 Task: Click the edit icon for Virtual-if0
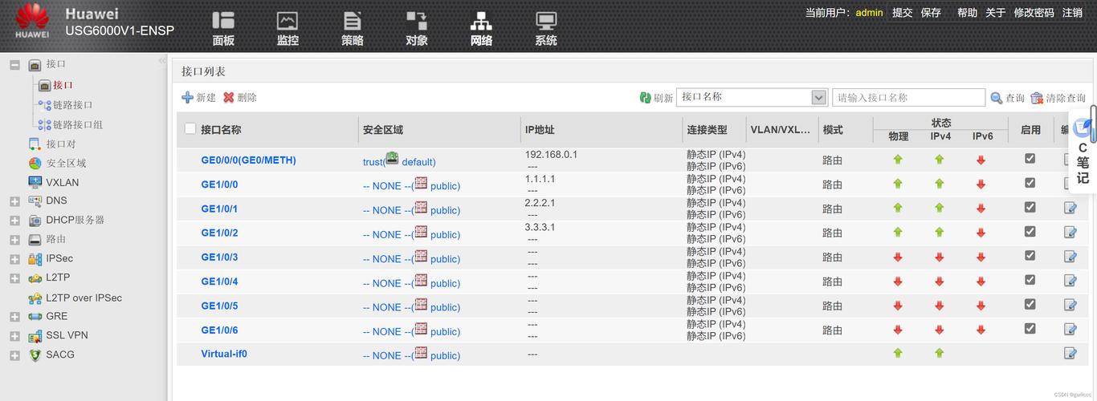(x=1070, y=353)
